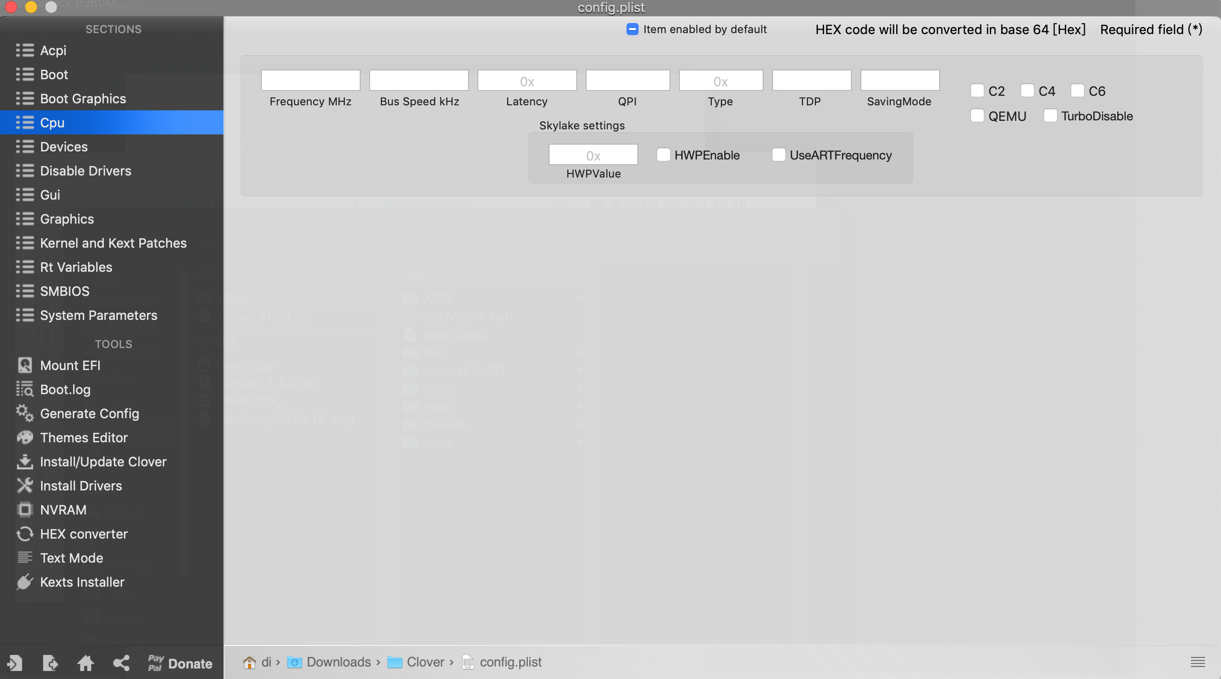This screenshot has height=679, width=1221.
Task: Click the Donate button
Action: (180, 663)
